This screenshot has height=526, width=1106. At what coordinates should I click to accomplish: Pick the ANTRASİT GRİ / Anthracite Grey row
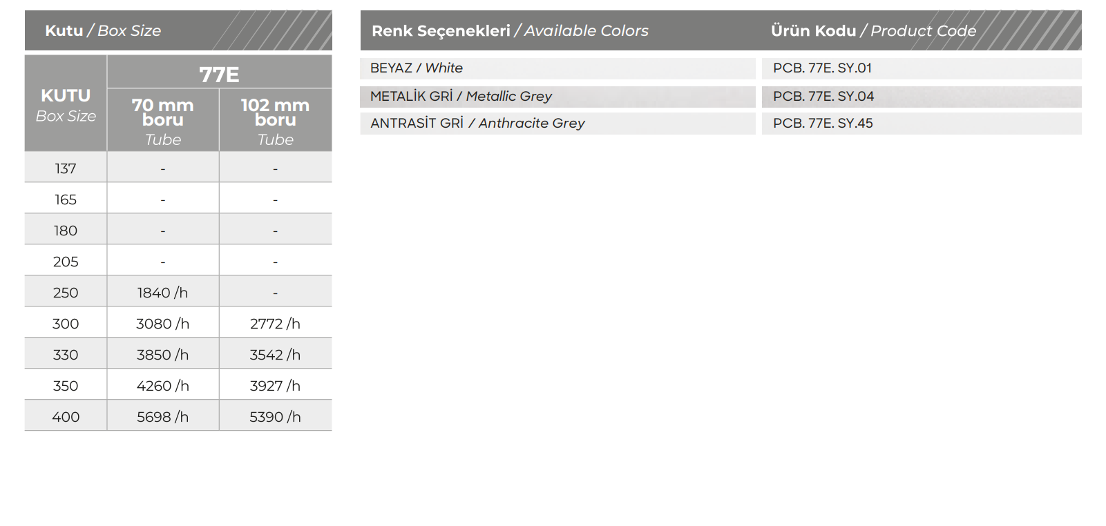[477, 124]
